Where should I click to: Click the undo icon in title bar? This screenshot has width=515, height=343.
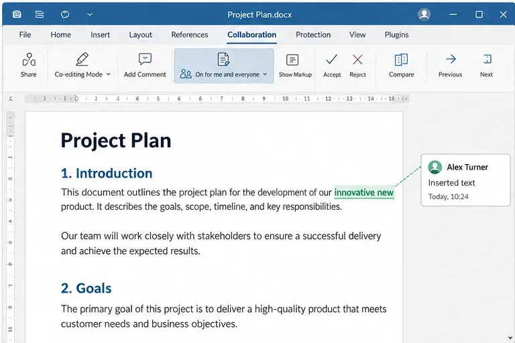point(65,15)
